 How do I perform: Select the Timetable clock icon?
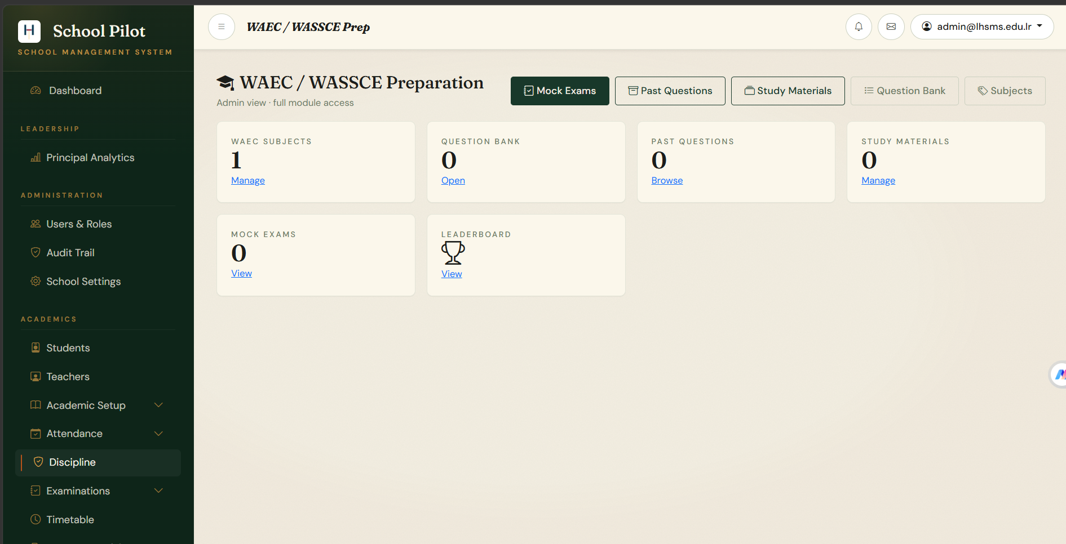click(36, 520)
